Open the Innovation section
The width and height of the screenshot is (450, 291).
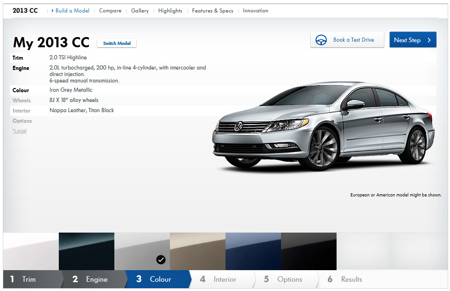coord(256,11)
